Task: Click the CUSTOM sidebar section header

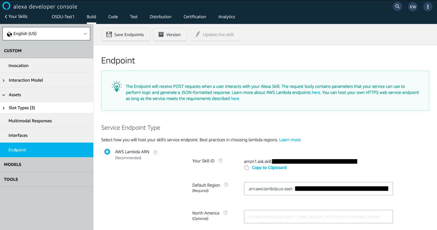Action: [x=47, y=51]
